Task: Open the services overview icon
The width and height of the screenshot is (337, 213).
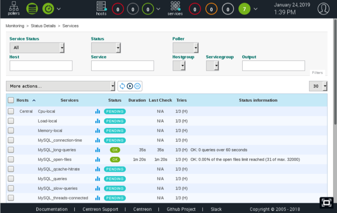Action: pyautogui.click(x=175, y=8)
